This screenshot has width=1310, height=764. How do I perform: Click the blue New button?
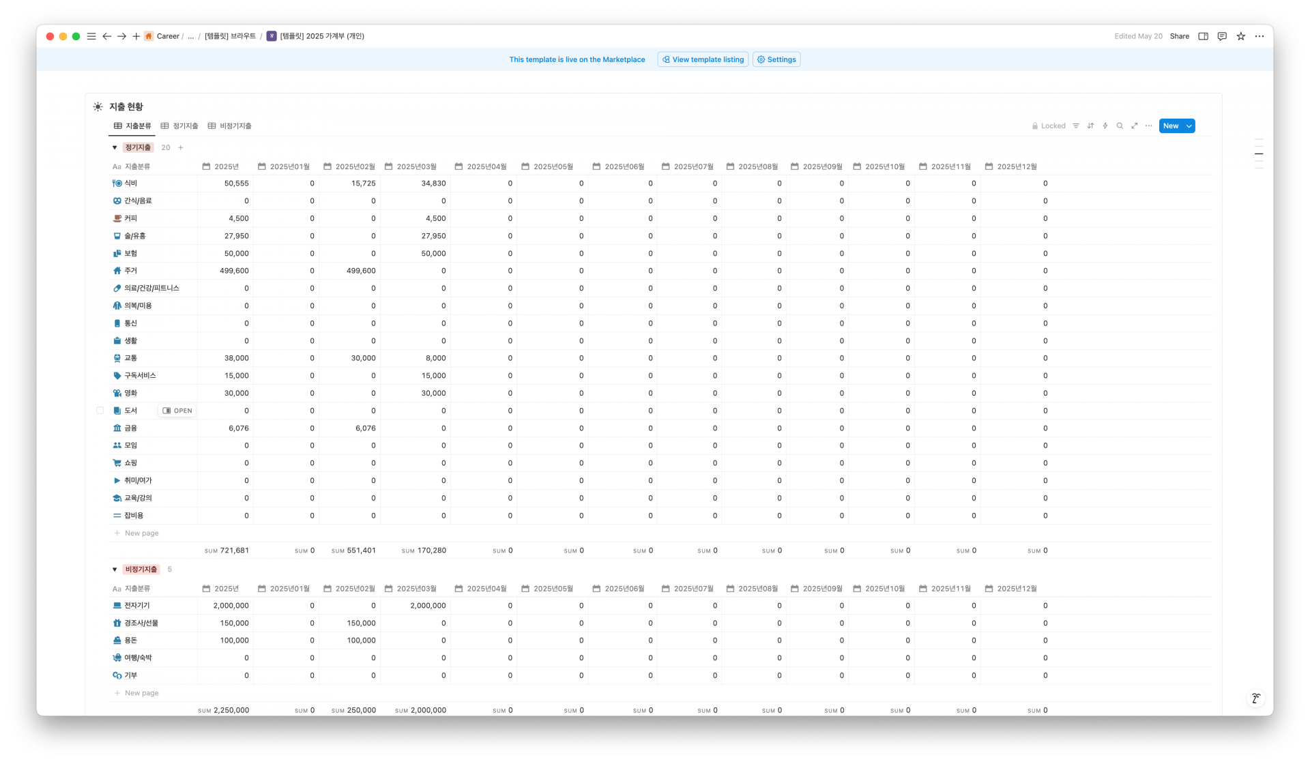pos(1171,126)
